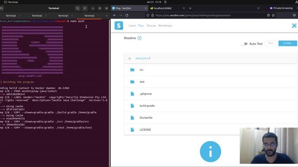Click the shield tracking protection icon

(x=148, y=15)
